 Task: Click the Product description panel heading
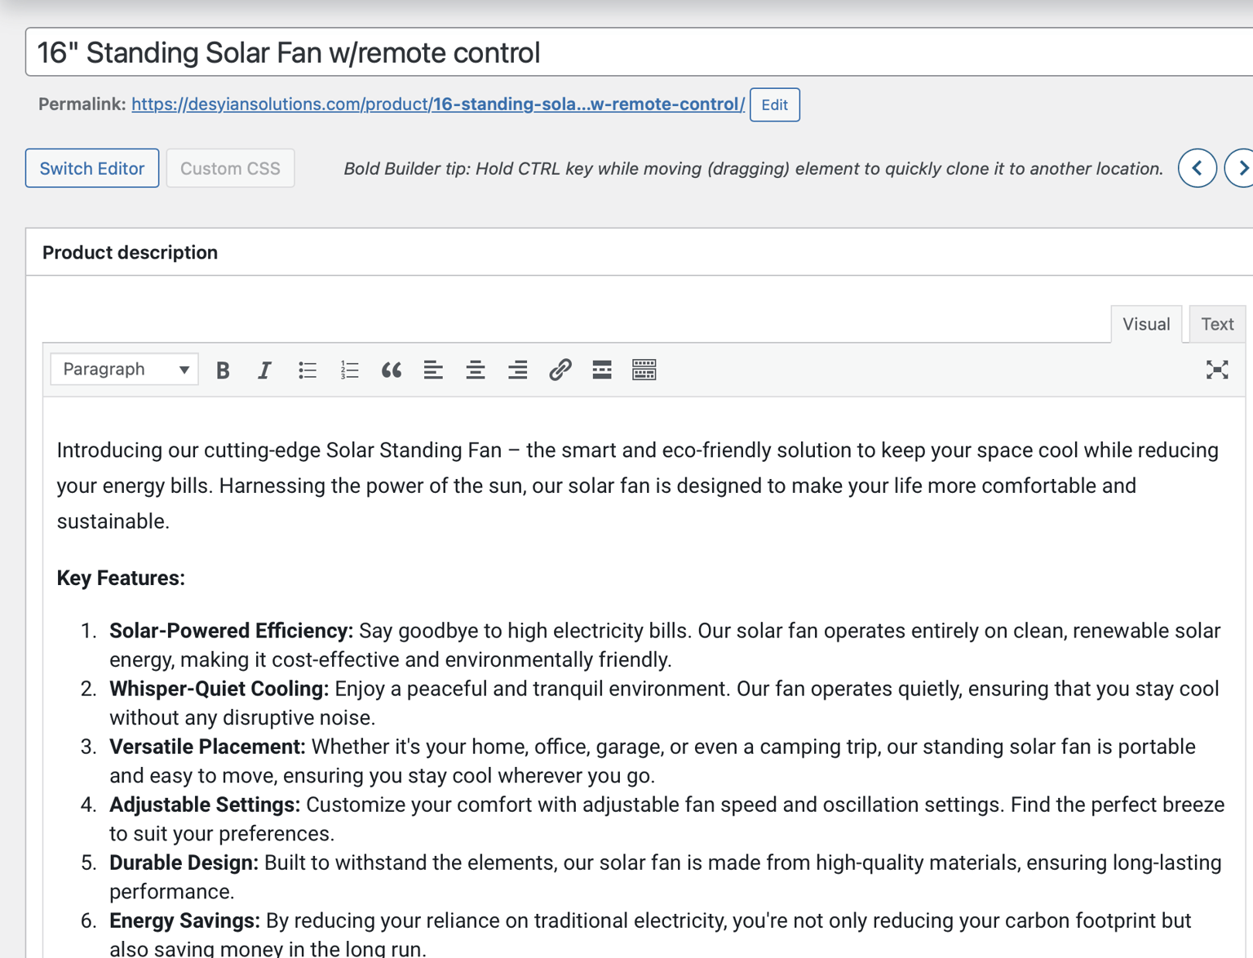(130, 252)
